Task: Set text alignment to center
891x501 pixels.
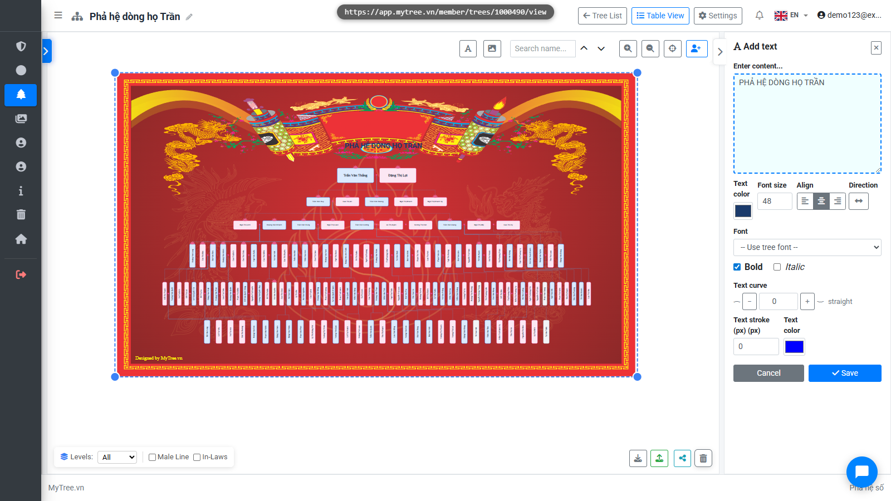Action: tap(821, 201)
